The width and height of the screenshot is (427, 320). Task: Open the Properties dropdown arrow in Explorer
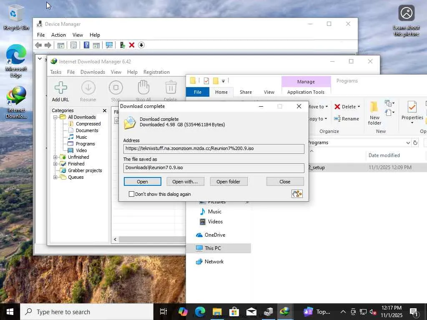tap(412, 123)
